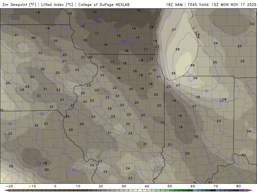
Task: Click the '2m Dewpoint (°F)' title text
Action: point(19,4)
